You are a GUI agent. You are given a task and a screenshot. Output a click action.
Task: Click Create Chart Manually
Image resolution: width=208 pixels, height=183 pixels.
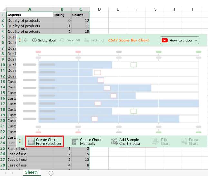(86, 142)
